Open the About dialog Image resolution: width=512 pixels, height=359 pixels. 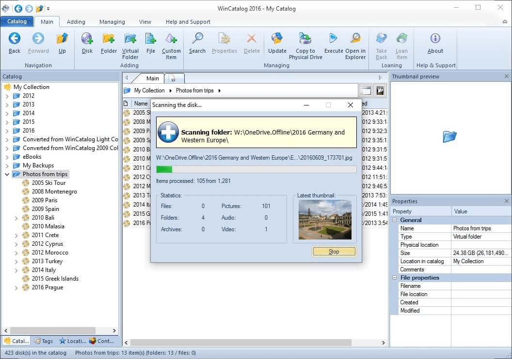coord(435,38)
